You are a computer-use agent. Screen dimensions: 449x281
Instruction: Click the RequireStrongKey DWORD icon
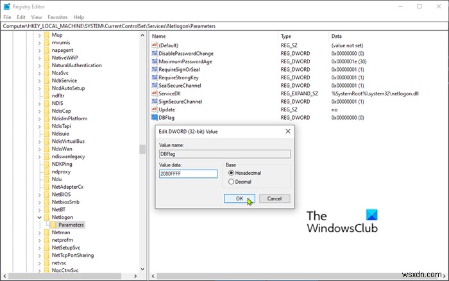pyautogui.click(x=155, y=77)
